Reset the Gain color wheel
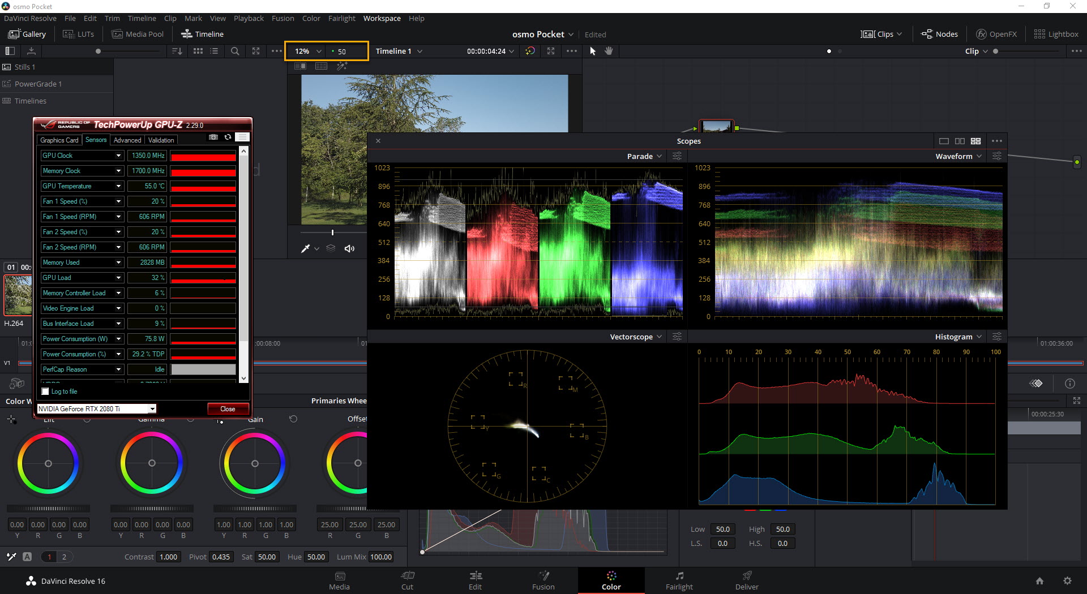1087x594 pixels. pyautogui.click(x=293, y=419)
